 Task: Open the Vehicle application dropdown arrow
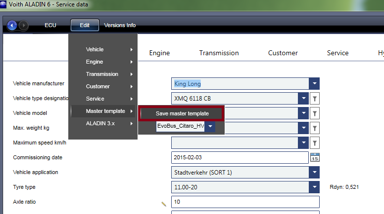coord(314,173)
